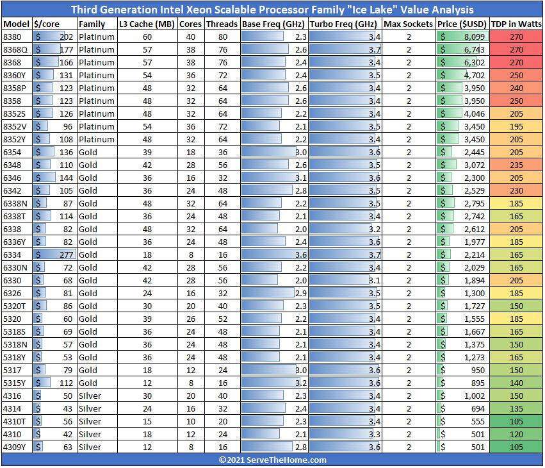545x468 pixels.
Task: Click model cell 6326
Action: pos(17,294)
